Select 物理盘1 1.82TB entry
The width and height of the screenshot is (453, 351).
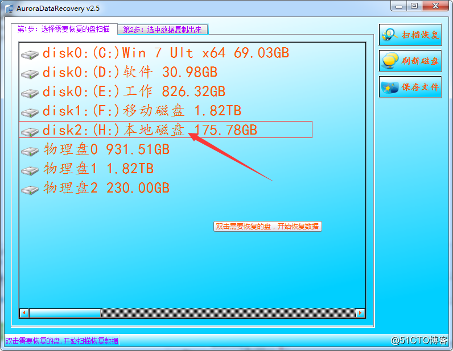(x=98, y=169)
